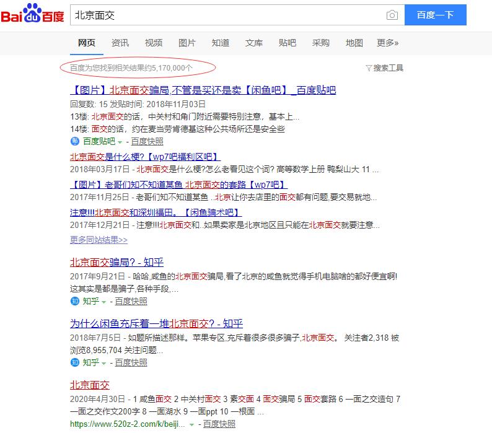Image resolution: width=492 pixels, height=433 pixels.
Task: Open 百度快照 under 北京面交骗局 Zhihu result
Action: click(131, 301)
